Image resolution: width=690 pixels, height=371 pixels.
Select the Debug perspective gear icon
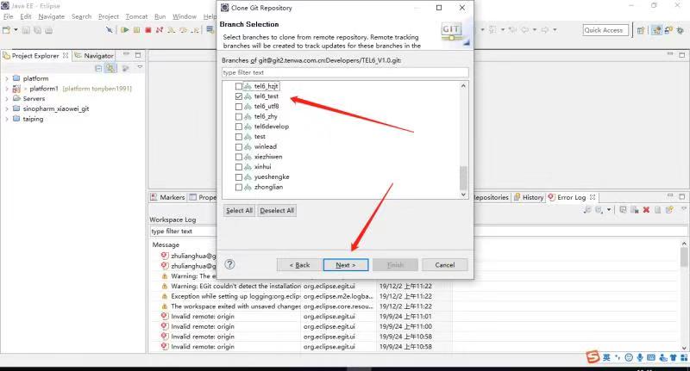[681, 30]
